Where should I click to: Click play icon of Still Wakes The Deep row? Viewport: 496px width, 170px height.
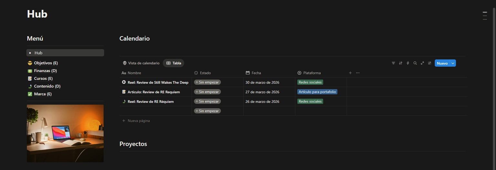click(x=124, y=82)
